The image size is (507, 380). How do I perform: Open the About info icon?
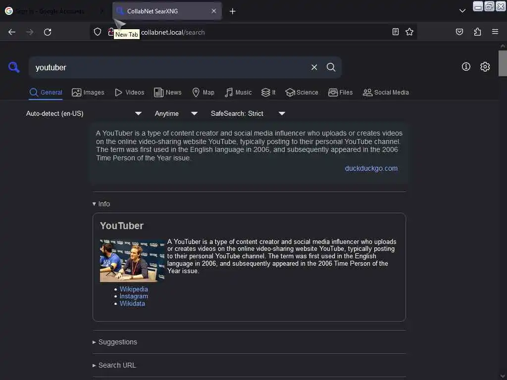click(x=466, y=67)
